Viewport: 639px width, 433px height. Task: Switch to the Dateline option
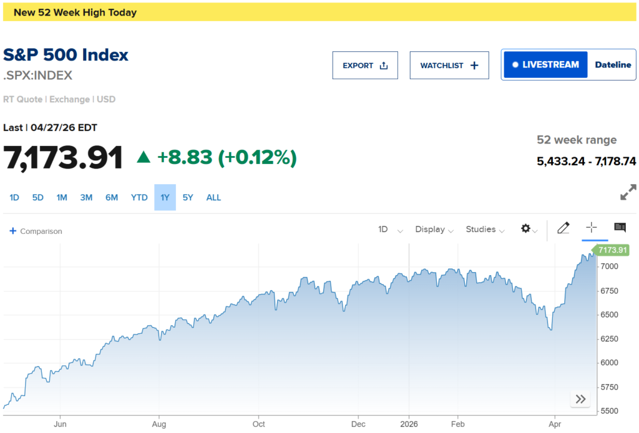point(612,65)
